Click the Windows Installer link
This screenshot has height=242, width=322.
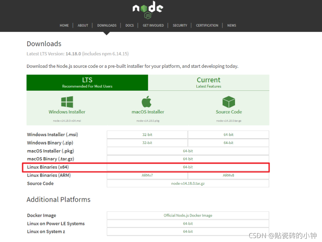coord(67,112)
